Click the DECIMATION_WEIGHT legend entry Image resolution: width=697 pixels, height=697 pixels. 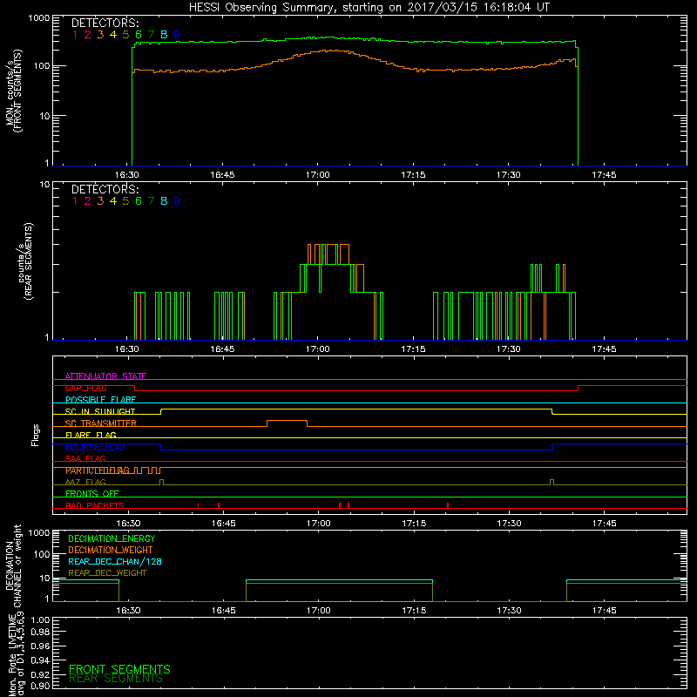(x=111, y=550)
